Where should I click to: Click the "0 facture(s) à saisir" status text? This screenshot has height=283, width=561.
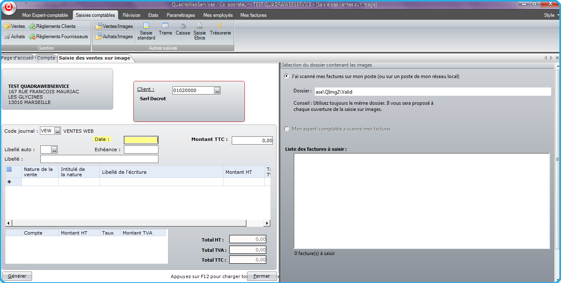[314, 253]
